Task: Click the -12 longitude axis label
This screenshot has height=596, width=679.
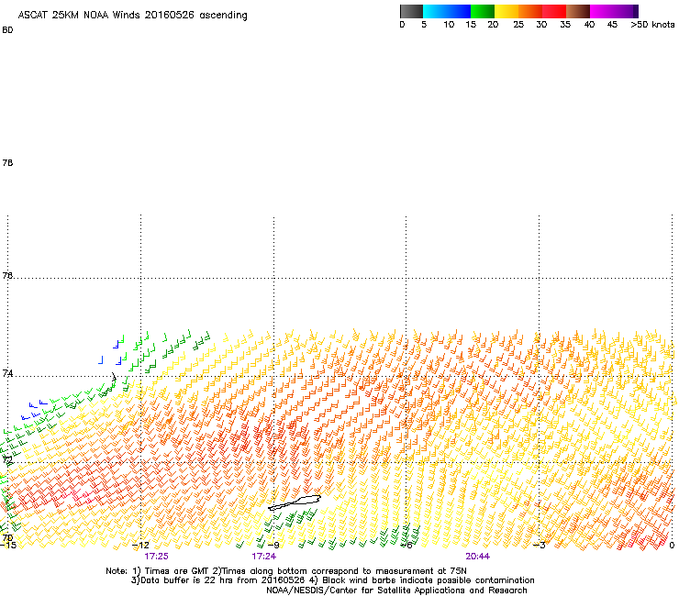Action: (x=140, y=546)
